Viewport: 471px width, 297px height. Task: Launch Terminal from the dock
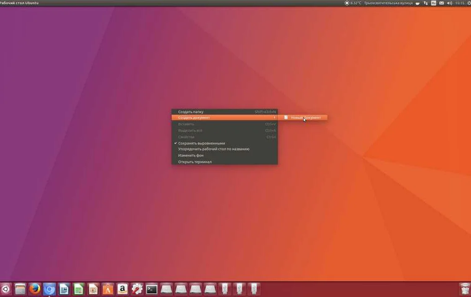point(151,289)
